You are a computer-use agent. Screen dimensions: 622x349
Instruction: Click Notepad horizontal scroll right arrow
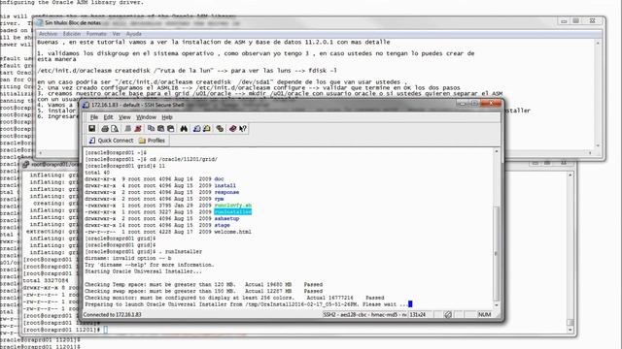tap(590, 153)
